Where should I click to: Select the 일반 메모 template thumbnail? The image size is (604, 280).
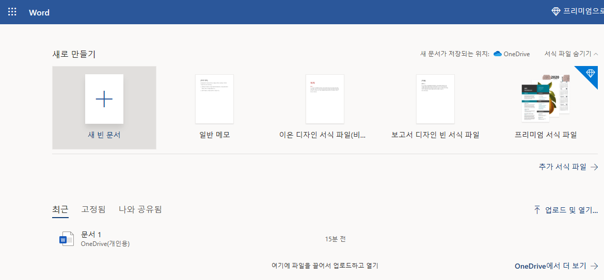tap(214, 99)
